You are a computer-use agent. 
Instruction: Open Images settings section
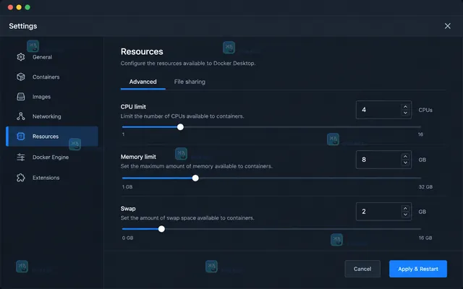click(52, 96)
